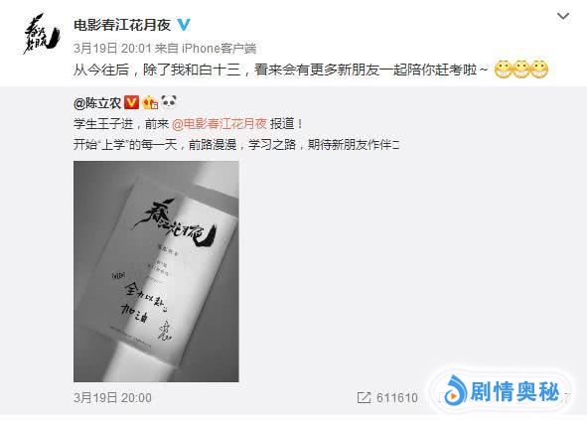Click the 611610 repost count
The width and height of the screenshot is (587, 421).
click(x=397, y=397)
